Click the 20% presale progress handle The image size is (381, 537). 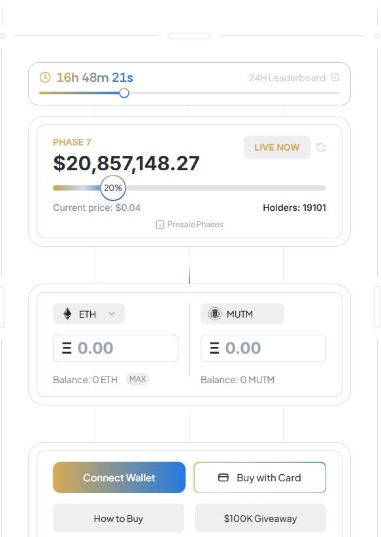click(113, 188)
